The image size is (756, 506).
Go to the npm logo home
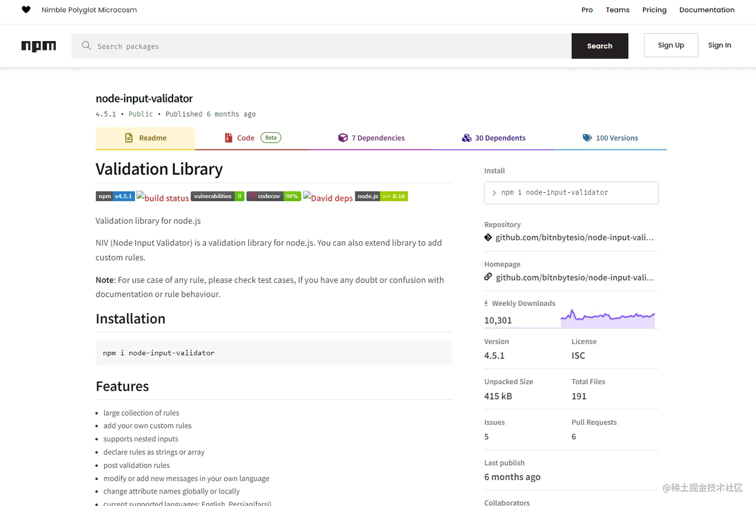tap(38, 46)
